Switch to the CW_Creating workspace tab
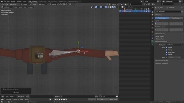The image size is (184, 103). pyautogui.click(x=33, y=2)
